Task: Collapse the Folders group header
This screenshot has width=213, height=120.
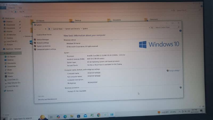Action: pyautogui.click(x=24, y=16)
